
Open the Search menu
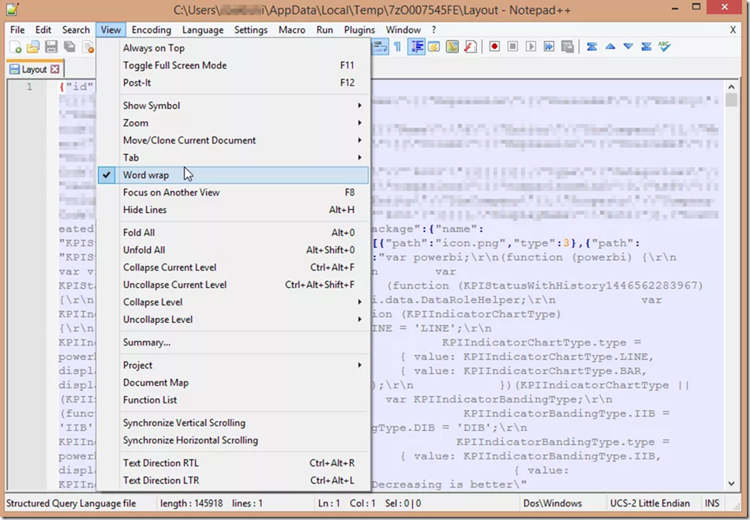click(x=76, y=30)
